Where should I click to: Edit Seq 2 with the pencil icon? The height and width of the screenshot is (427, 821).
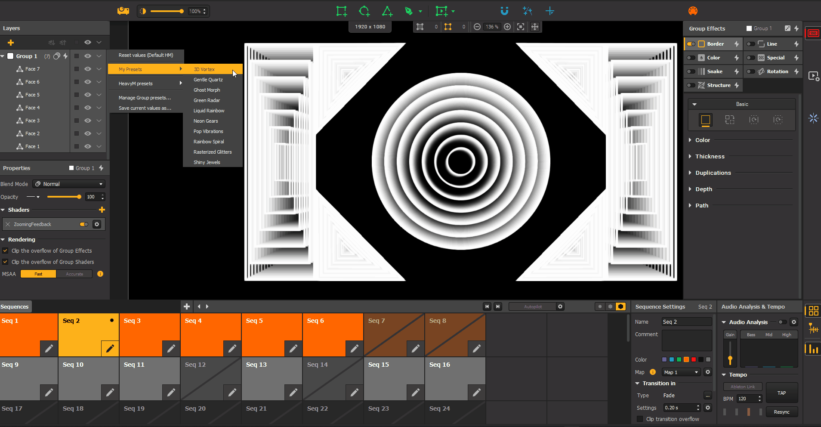pyautogui.click(x=110, y=348)
